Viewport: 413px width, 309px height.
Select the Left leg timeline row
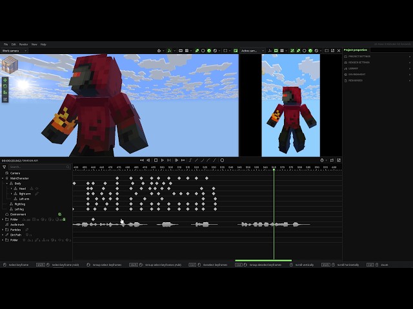(36, 209)
